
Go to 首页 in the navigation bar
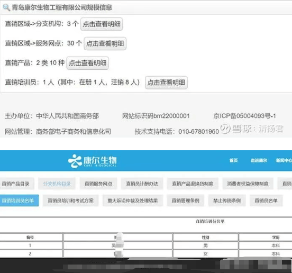pyautogui.click(x=233, y=160)
